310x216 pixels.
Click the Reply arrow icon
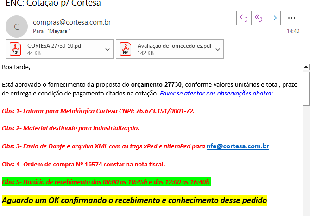coord(244,18)
